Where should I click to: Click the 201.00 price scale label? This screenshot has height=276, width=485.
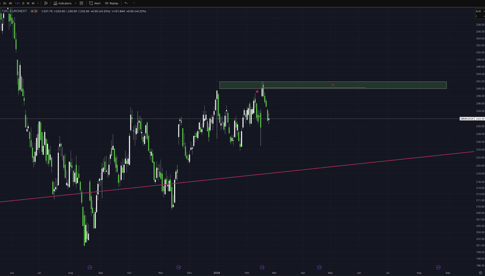[x=480, y=245]
